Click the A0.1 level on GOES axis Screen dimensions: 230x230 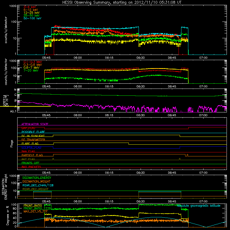click(13, 111)
